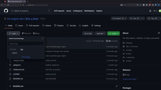Open the iris-engine-dev owner link
Viewport: 161px width, 90px height.
15,19
